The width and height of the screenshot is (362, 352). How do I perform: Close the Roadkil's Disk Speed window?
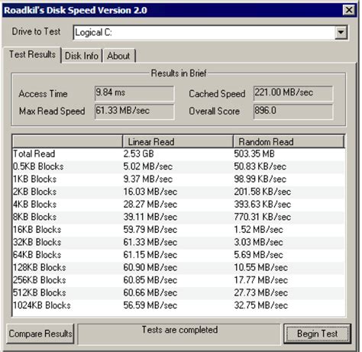pyautogui.click(x=348, y=11)
